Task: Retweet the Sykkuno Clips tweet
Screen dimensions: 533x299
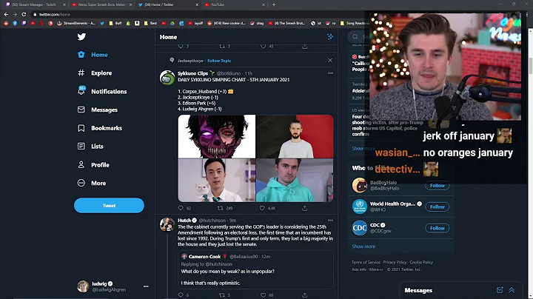Action: (x=221, y=208)
